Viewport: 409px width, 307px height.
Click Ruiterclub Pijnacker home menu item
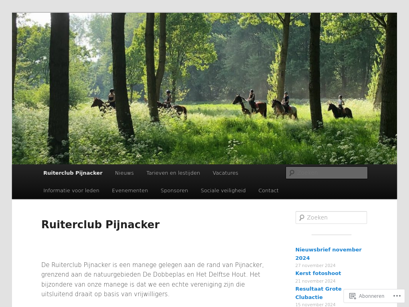click(x=73, y=173)
